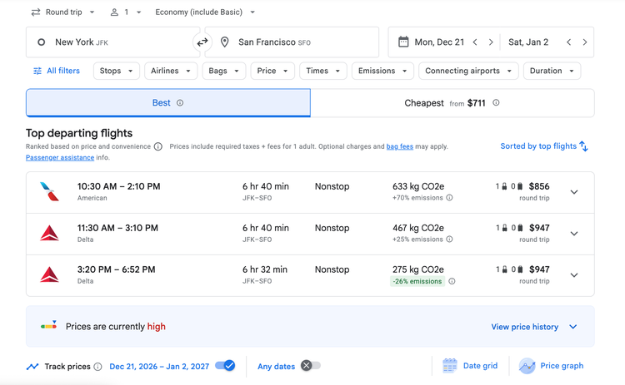Viewport: 625px width, 385px height.
Task: Open the Round trip dropdown
Action: (63, 12)
